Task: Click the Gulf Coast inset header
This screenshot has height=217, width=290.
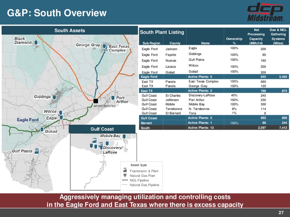Action: [x=102, y=129]
